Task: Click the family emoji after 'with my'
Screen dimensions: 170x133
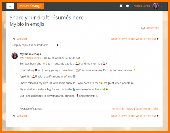Action: pyautogui.click(x=62, y=96)
